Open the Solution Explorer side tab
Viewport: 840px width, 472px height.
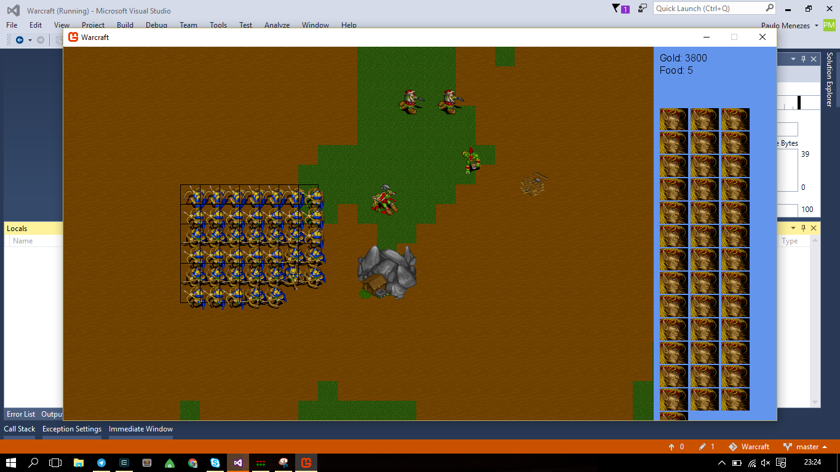point(830,80)
